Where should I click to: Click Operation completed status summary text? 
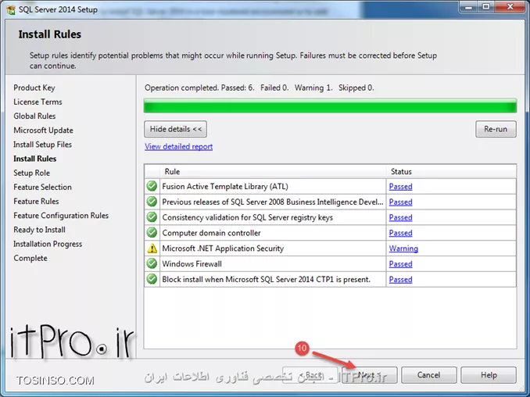coord(260,88)
